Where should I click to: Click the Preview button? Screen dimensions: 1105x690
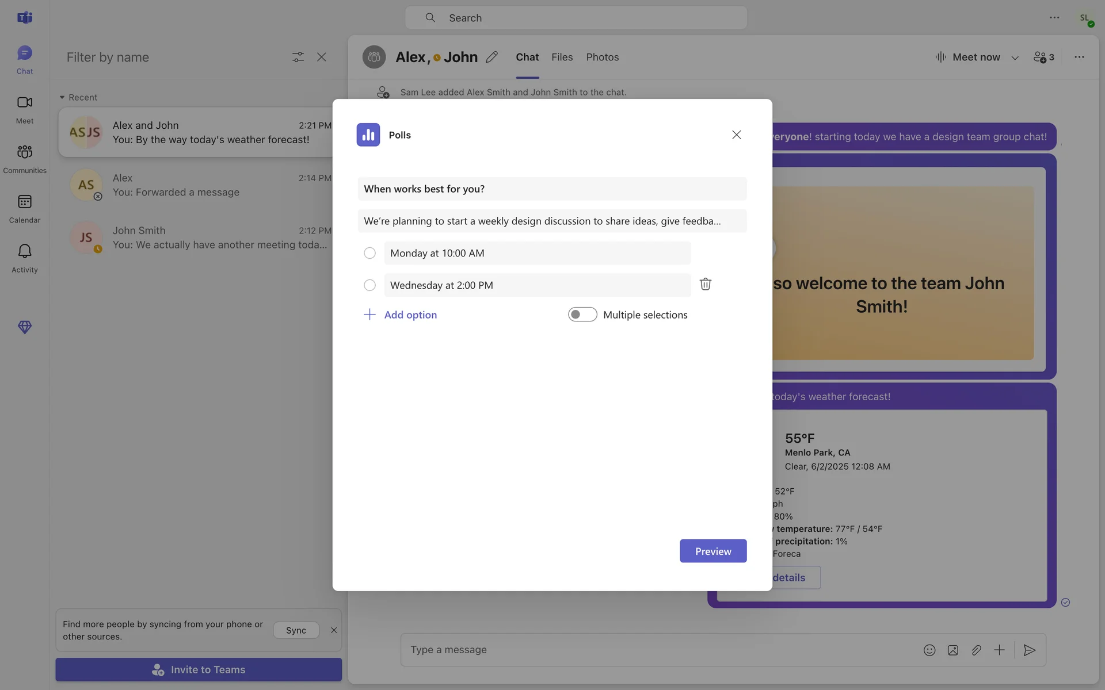point(712,551)
